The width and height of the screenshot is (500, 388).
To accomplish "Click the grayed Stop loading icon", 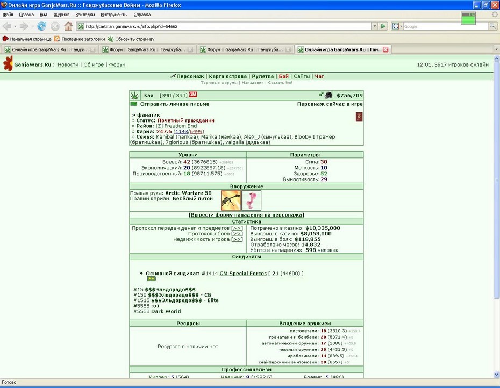I will pos(55,26).
